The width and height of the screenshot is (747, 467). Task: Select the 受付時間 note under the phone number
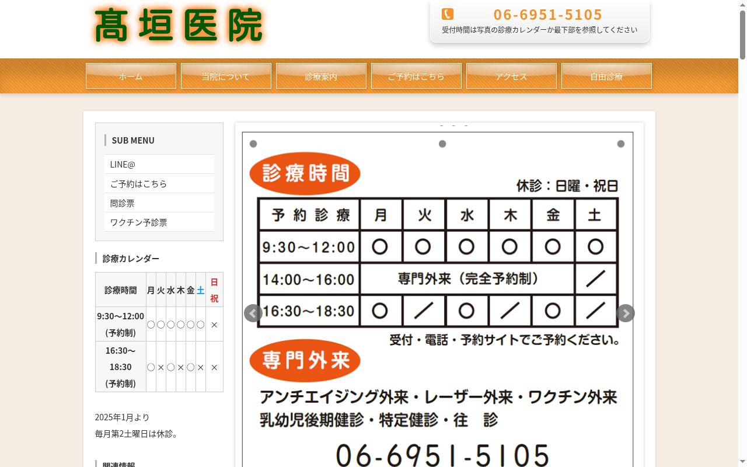(539, 30)
